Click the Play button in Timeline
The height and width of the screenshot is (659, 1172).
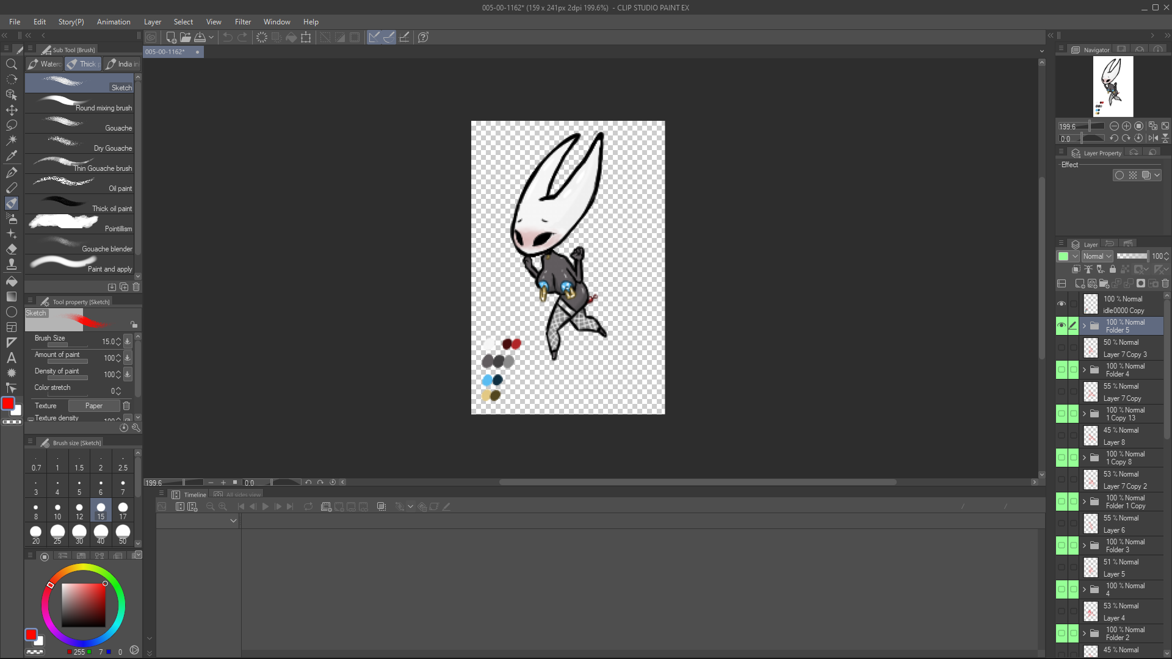pos(265,506)
